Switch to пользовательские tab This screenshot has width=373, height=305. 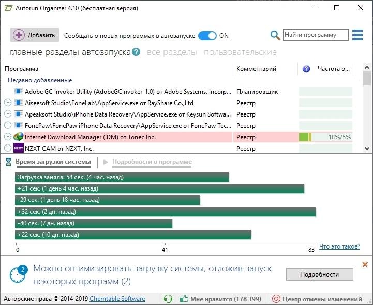click(x=240, y=52)
